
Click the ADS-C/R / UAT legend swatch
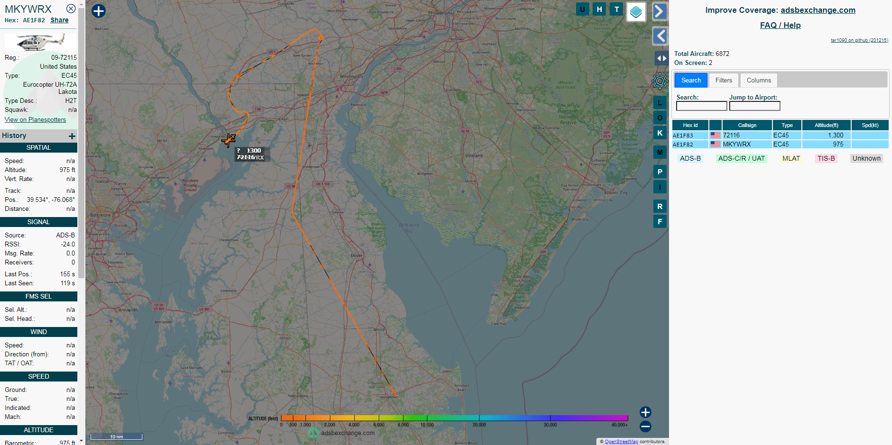coord(741,158)
